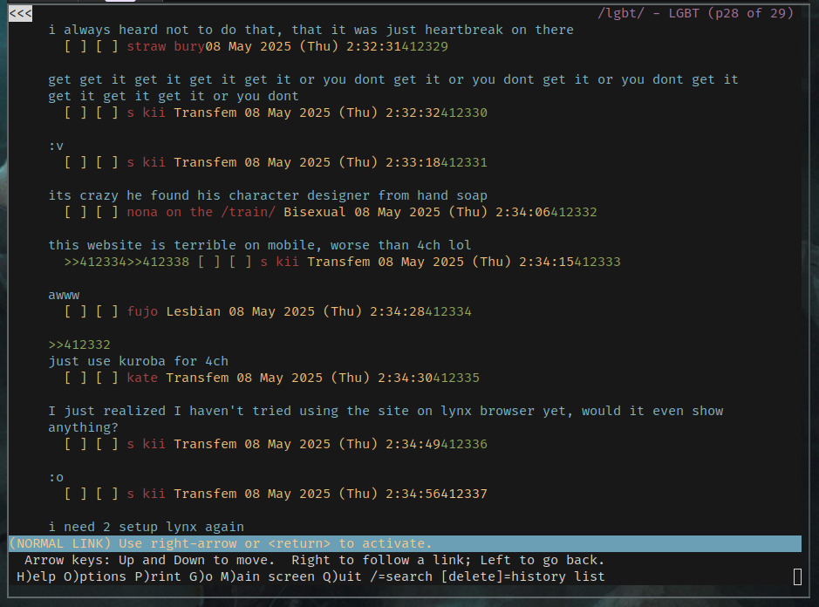The height and width of the screenshot is (607, 819).
Task: Click text 'this website is terrible on mobile'
Action: pyautogui.click(x=181, y=245)
